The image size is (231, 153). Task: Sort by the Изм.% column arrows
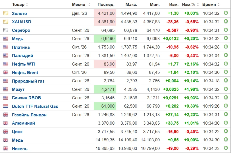tap(198, 5)
